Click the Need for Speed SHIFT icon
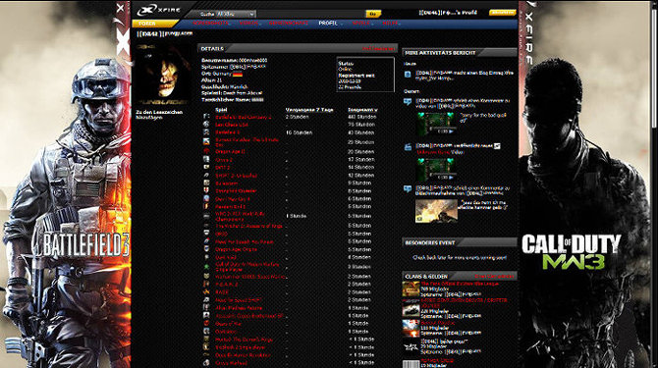 tap(206, 300)
